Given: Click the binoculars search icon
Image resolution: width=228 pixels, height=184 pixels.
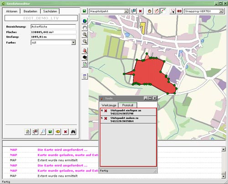Looking at the screenshot, I should tap(73, 131).
